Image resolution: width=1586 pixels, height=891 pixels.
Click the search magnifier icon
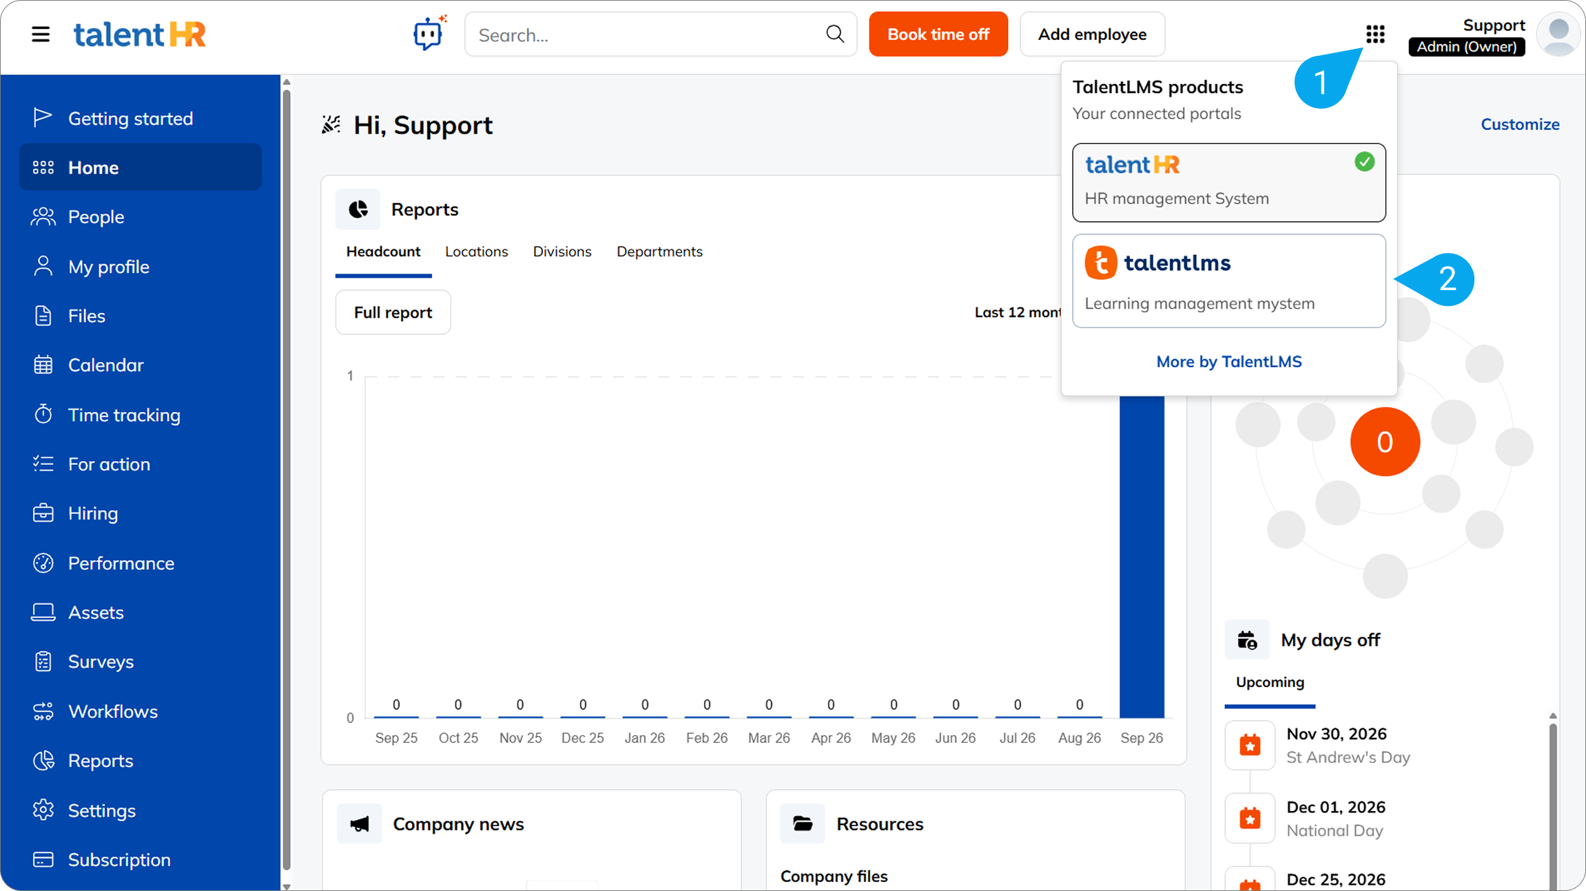coord(835,34)
